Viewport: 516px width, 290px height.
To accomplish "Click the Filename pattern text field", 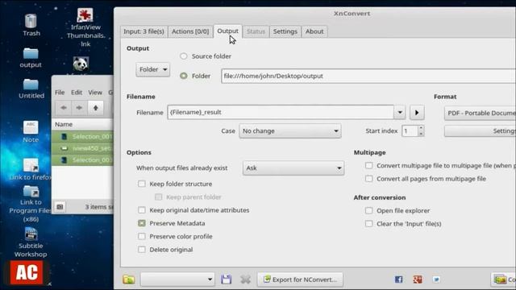I will click(x=281, y=112).
